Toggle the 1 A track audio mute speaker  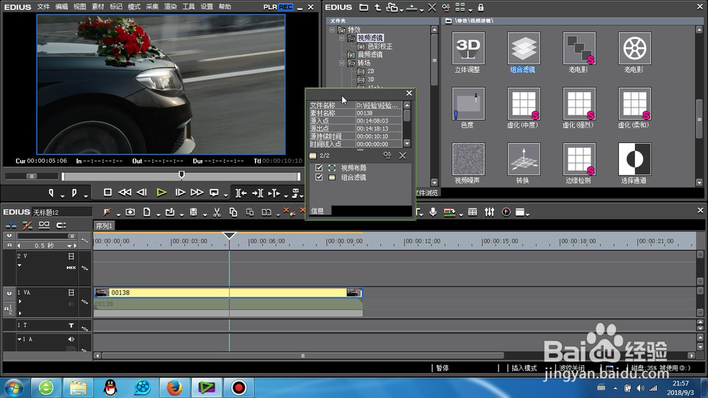(x=71, y=339)
